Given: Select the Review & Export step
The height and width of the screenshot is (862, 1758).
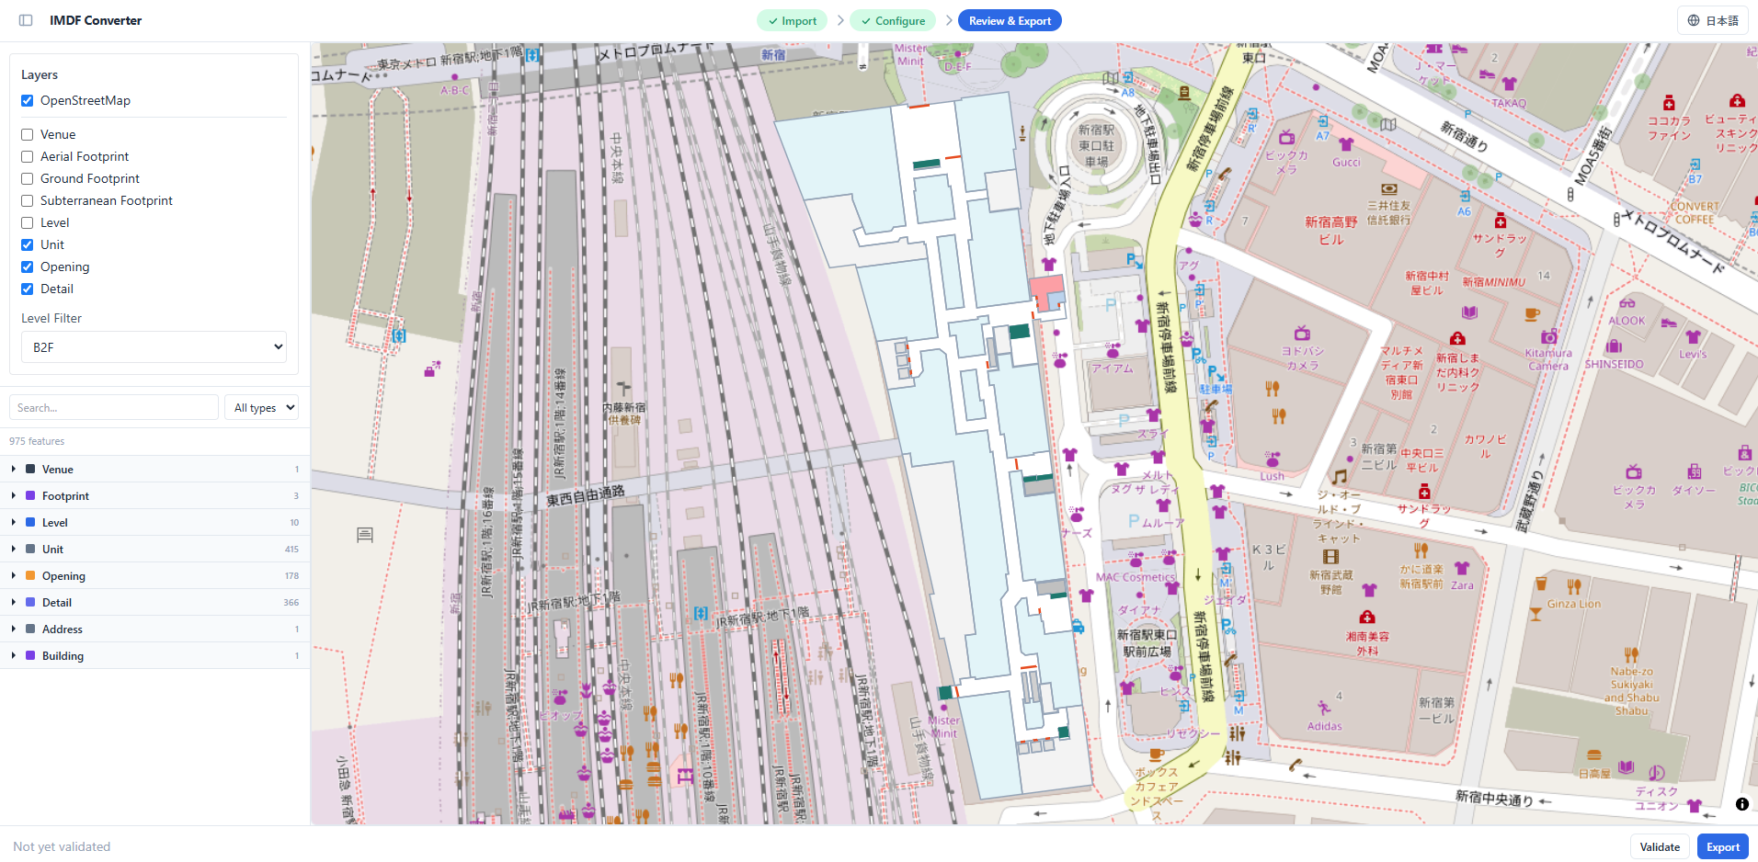Looking at the screenshot, I should pyautogui.click(x=1010, y=20).
